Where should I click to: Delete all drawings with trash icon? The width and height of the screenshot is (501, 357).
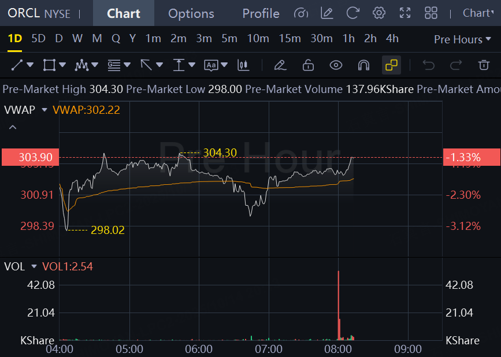tap(484, 65)
